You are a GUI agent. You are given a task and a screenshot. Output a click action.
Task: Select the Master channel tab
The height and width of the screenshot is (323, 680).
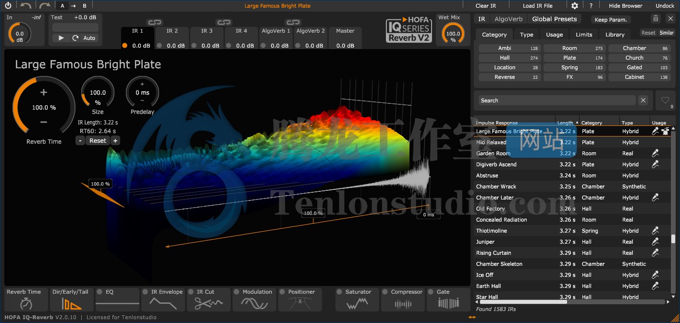point(345,38)
